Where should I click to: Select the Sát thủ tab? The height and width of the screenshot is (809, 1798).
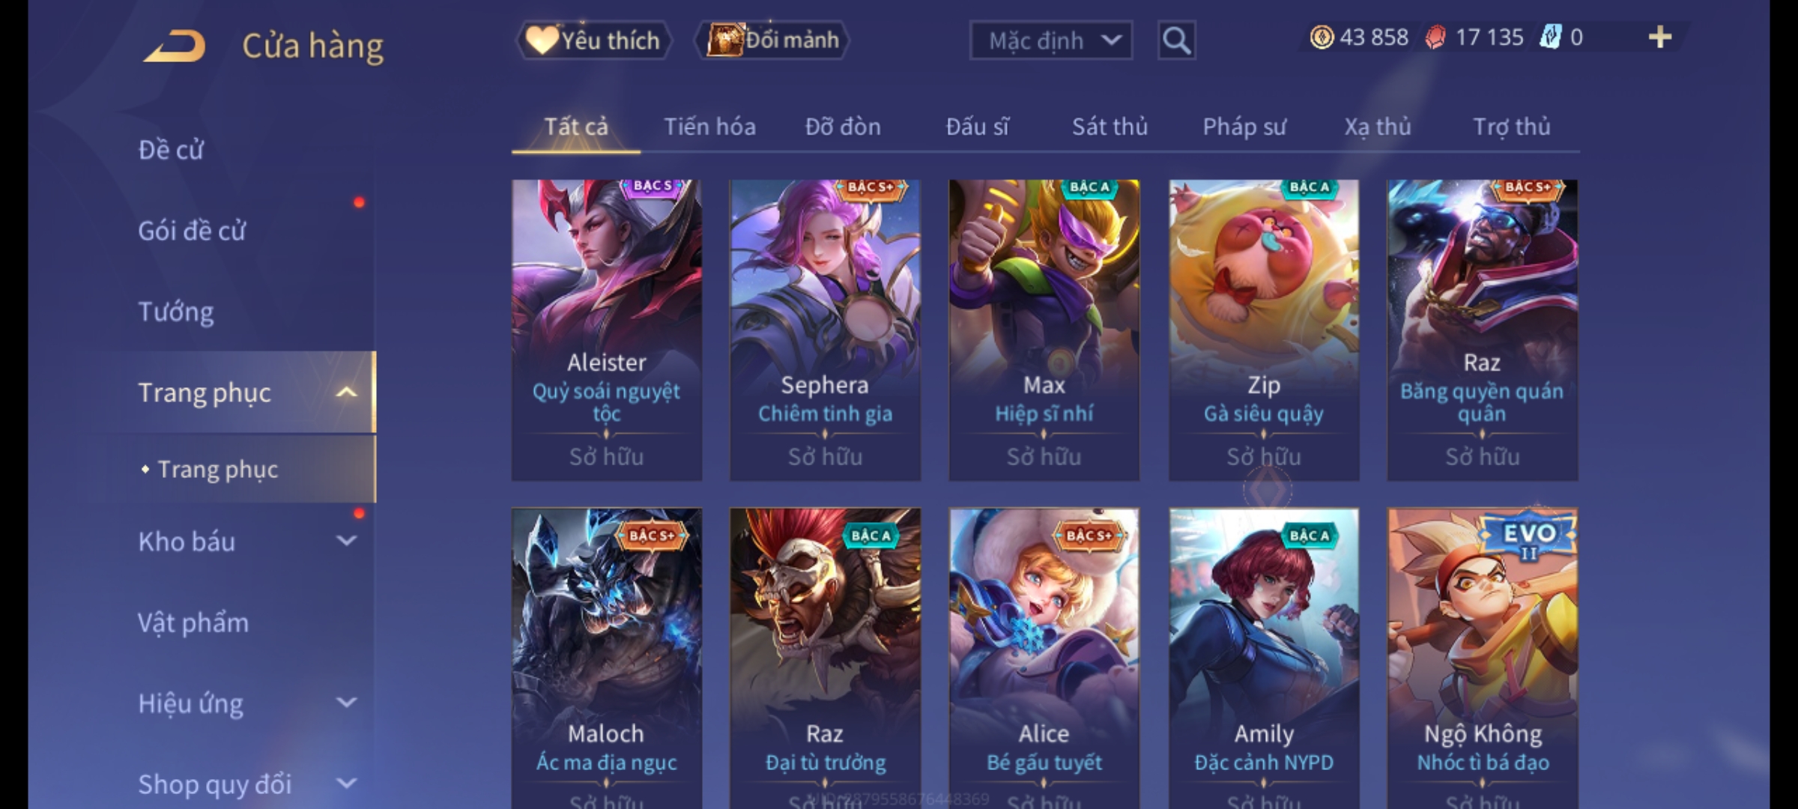click(x=1110, y=127)
